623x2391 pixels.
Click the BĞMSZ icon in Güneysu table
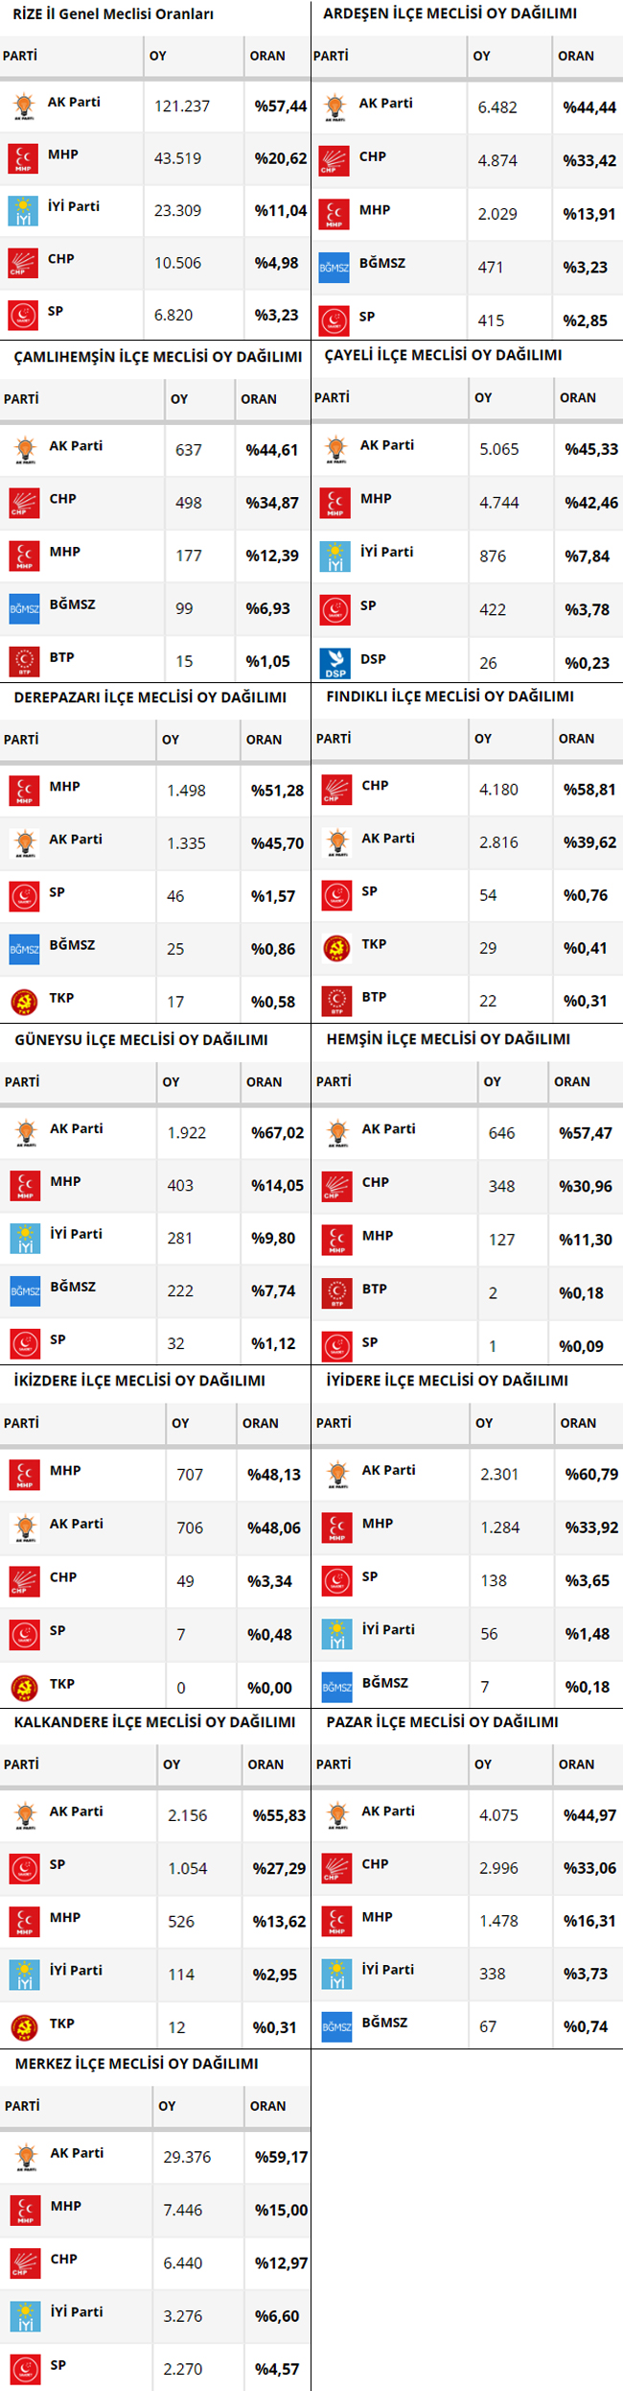coord(25,1290)
